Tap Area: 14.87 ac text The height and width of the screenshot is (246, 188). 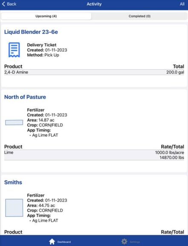tap(41, 120)
